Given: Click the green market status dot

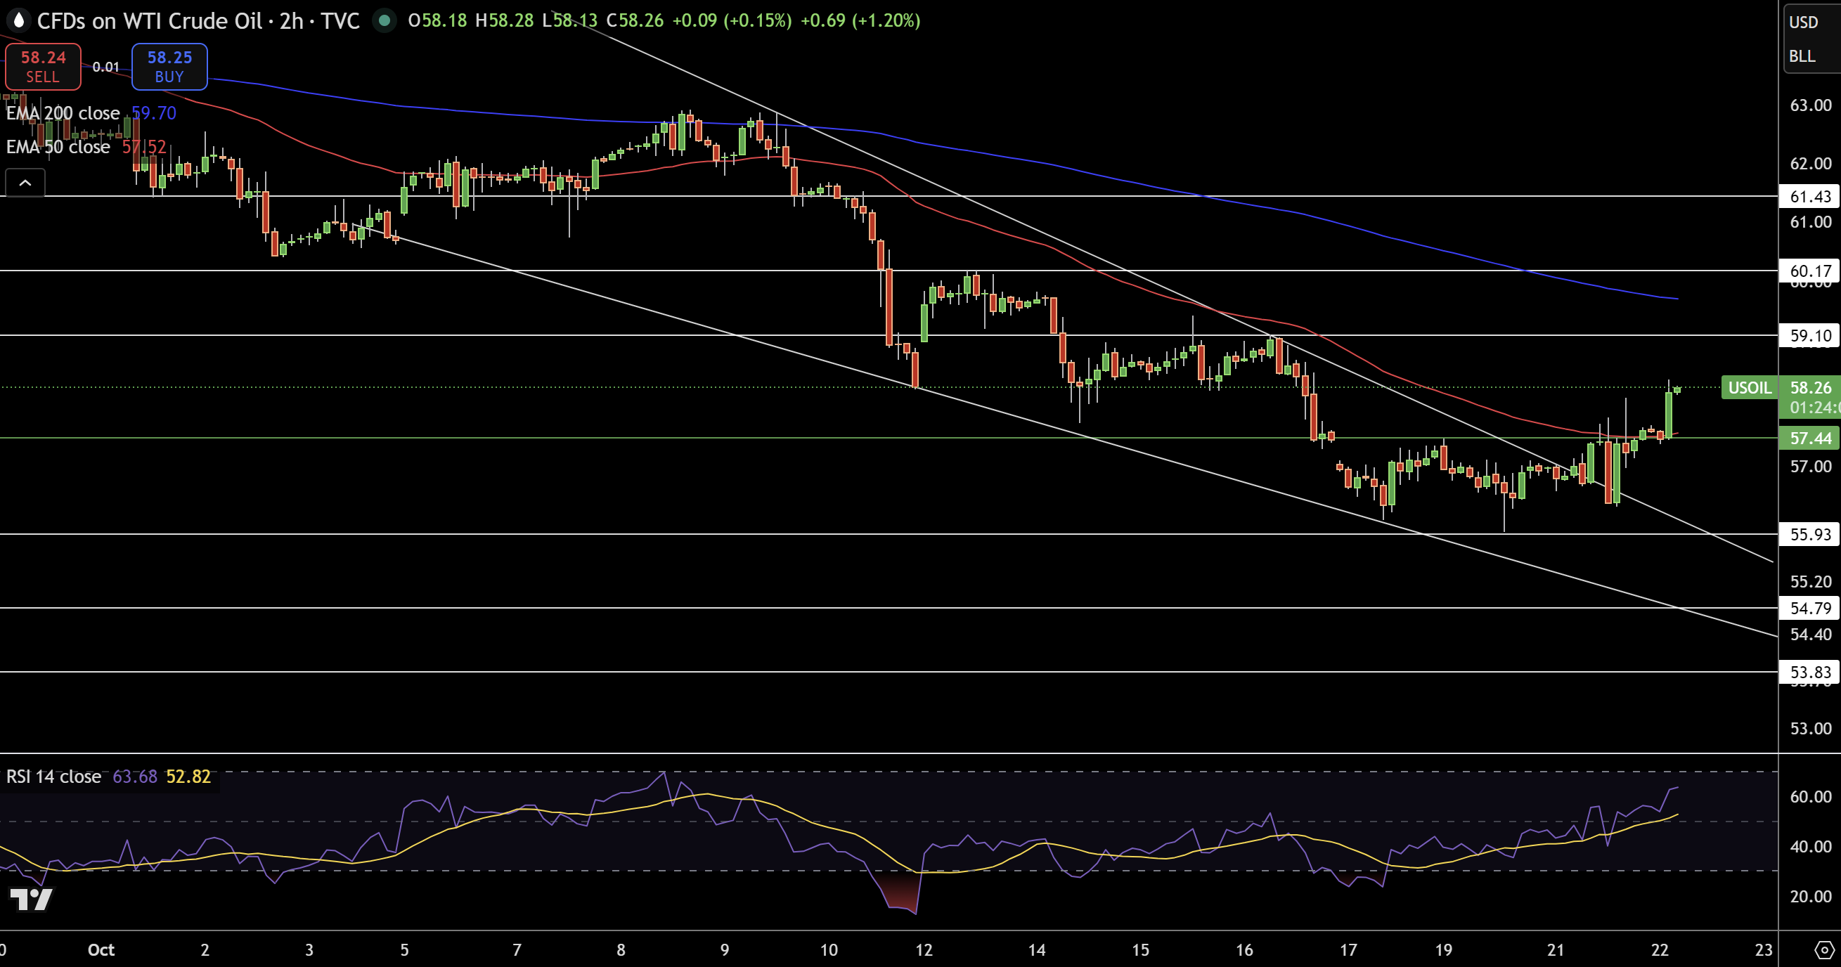Looking at the screenshot, I should (385, 20).
